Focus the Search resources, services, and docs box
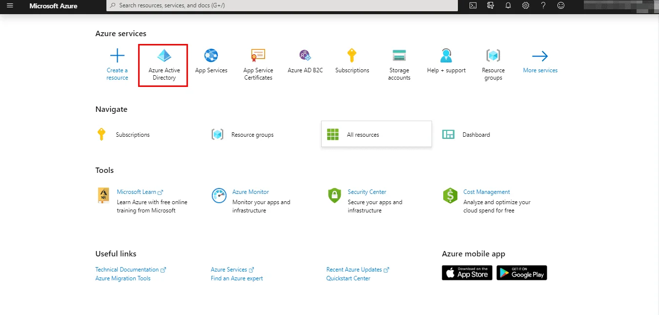 pyautogui.click(x=282, y=5)
